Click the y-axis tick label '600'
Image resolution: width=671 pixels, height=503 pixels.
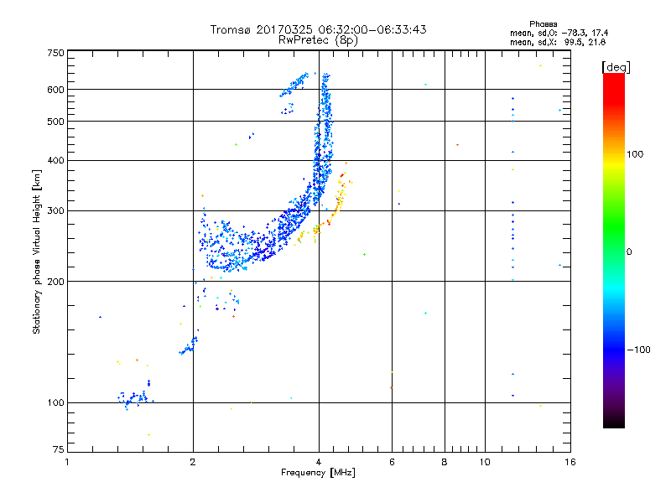point(56,90)
